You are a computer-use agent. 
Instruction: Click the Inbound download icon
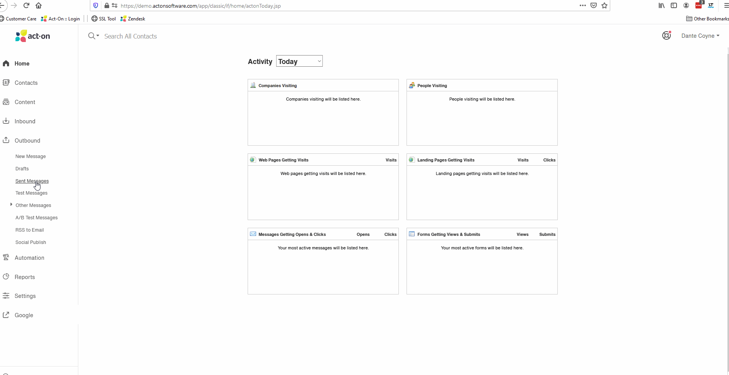pos(6,121)
